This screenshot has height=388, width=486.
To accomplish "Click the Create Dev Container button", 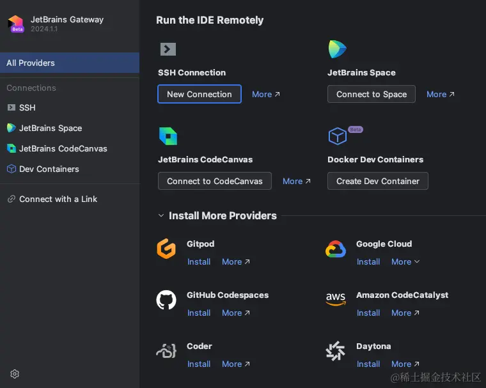I will [x=378, y=181].
